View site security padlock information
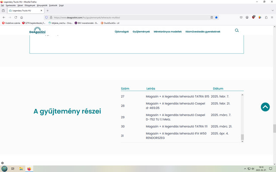276x172 pixels. (x=51, y=17)
